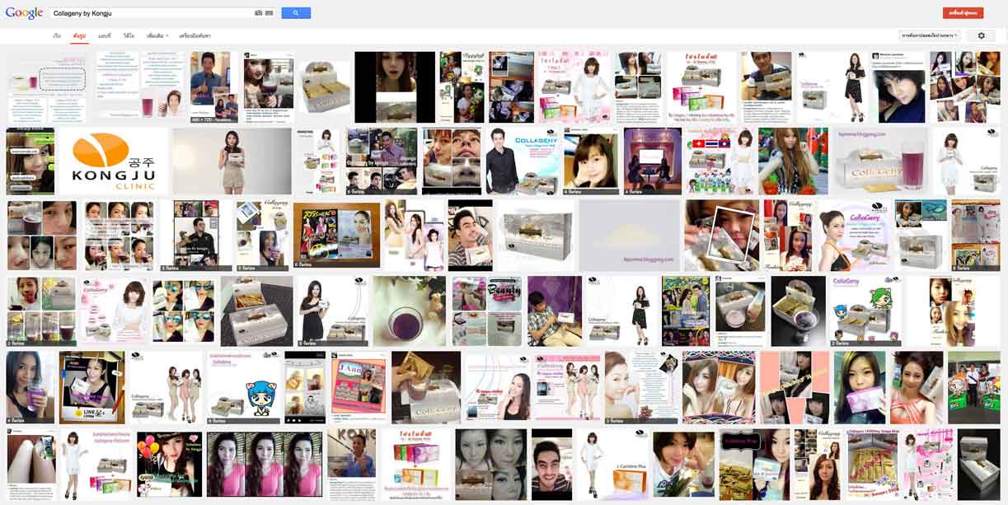Open the man seated in purple room image

tap(554, 311)
